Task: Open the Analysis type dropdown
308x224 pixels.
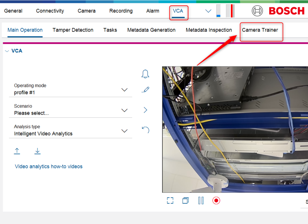Action: click(x=124, y=131)
